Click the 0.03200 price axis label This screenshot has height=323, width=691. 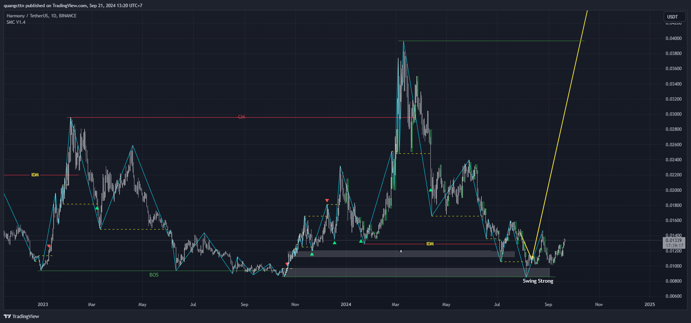pyautogui.click(x=673, y=99)
